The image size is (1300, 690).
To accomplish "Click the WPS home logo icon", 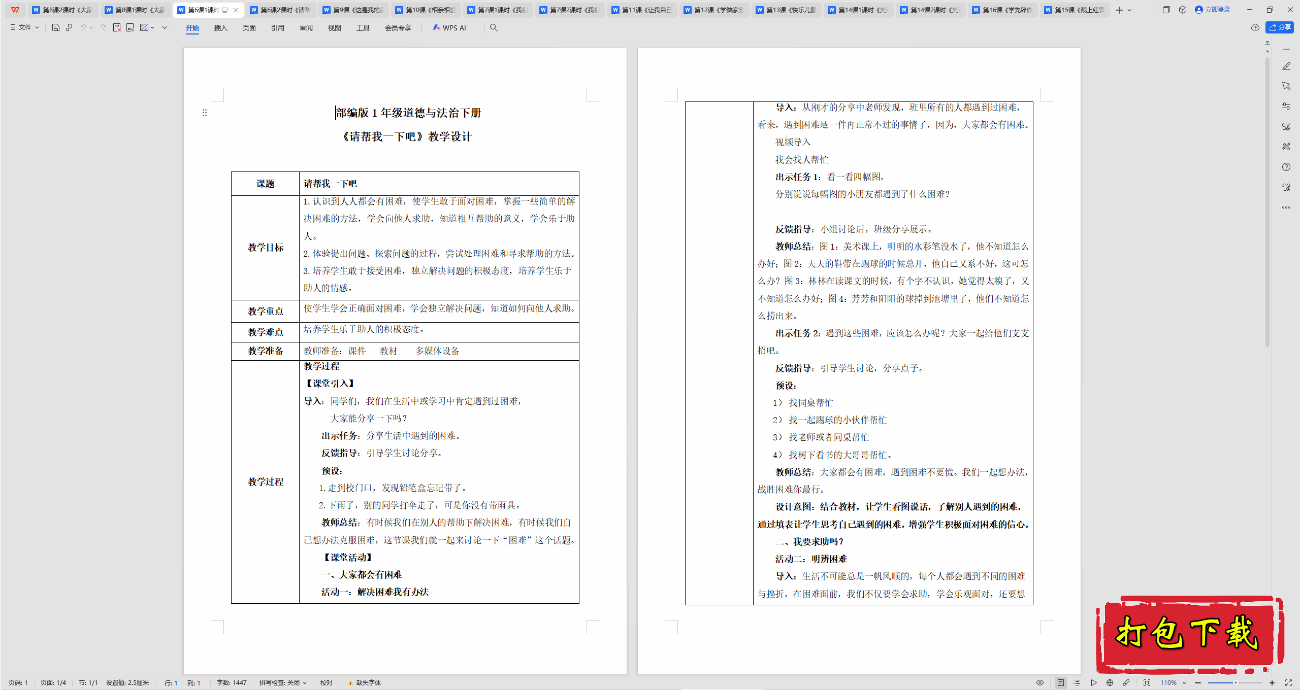I will coord(15,10).
